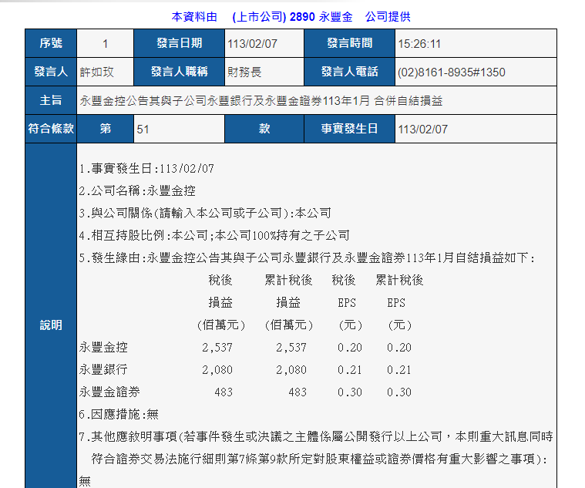The width and height of the screenshot is (585, 488).
Task: Click the 發言日期 header cell
Action: (x=179, y=43)
